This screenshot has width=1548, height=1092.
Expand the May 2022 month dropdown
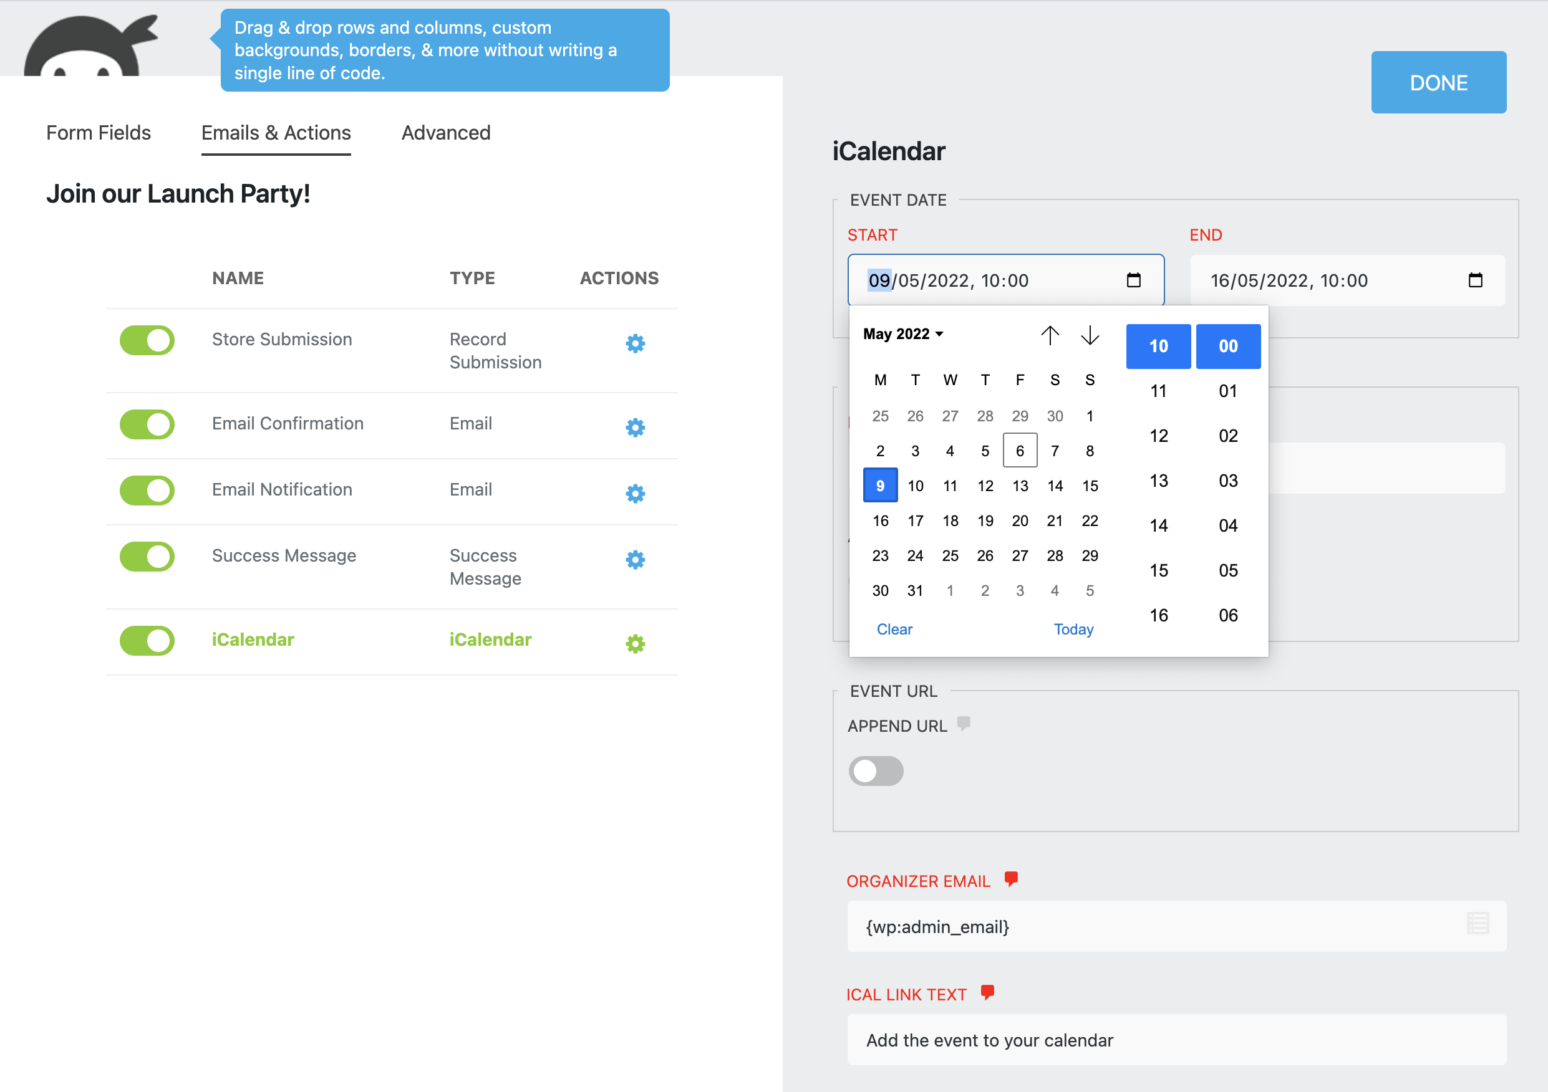(902, 334)
